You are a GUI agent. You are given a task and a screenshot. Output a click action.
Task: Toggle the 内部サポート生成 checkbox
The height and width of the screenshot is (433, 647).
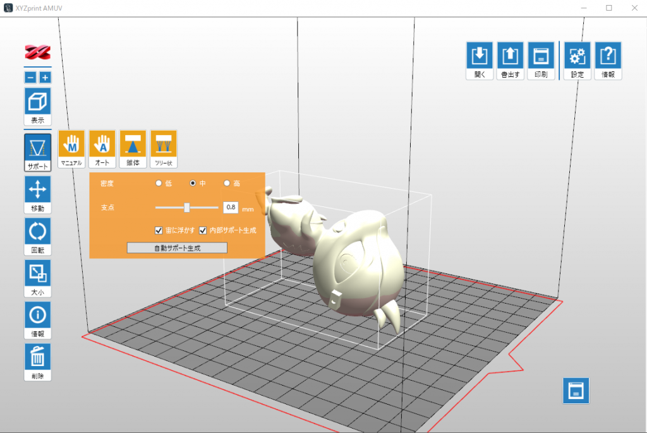(x=203, y=230)
